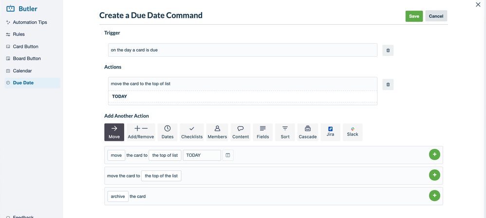
Task: Open the Checklists action tab
Action: [x=192, y=133]
